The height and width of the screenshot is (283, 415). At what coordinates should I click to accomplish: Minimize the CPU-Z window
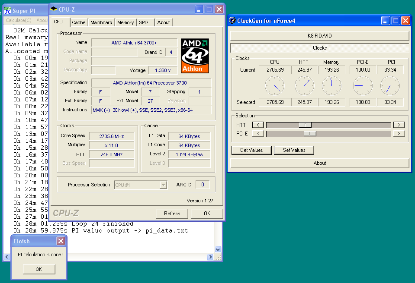pyautogui.click(x=199, y=9)
